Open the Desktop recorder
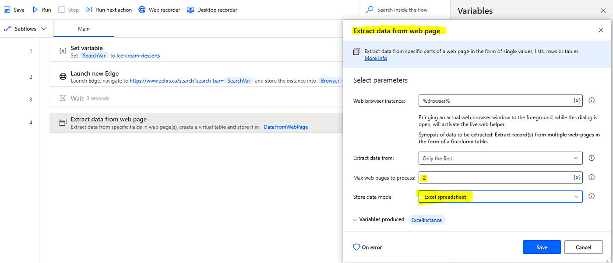The image size is (613, 263). coord(212,9)
